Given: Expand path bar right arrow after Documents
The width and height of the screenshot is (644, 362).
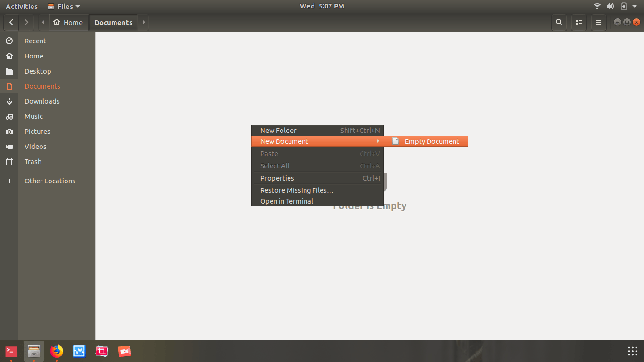Looking at the screenshot, I should [x=144, y=22].
